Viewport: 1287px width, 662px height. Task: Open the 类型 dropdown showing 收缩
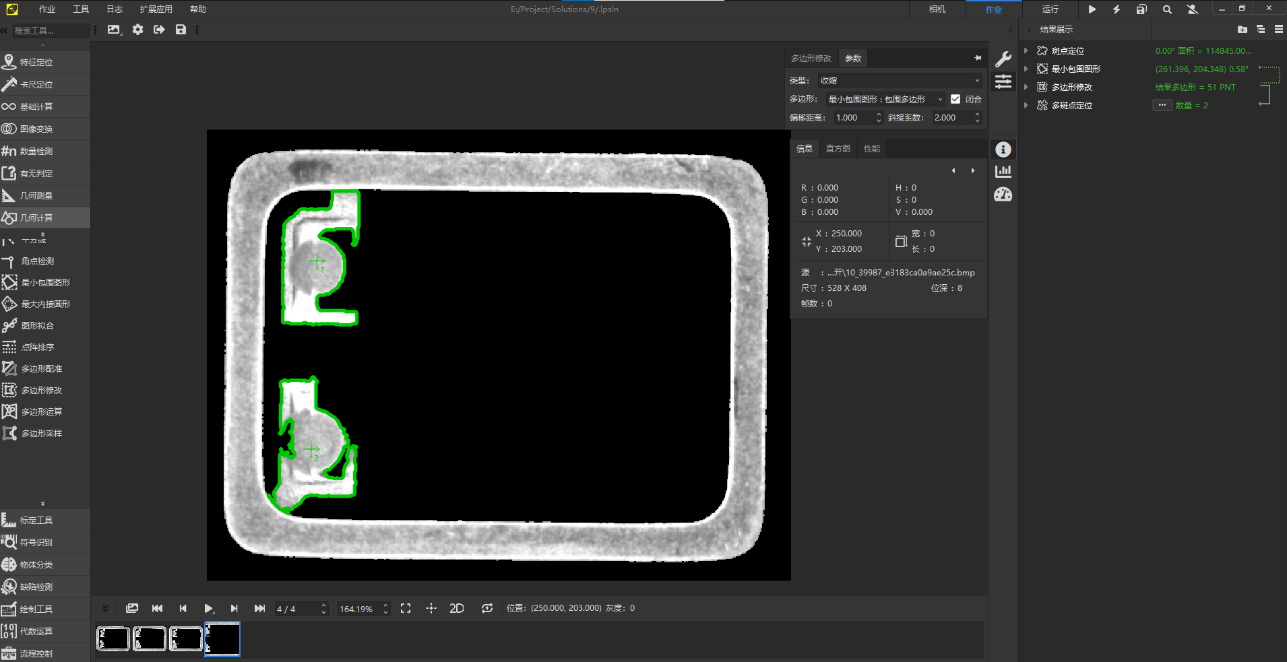[x=900, y=81]
